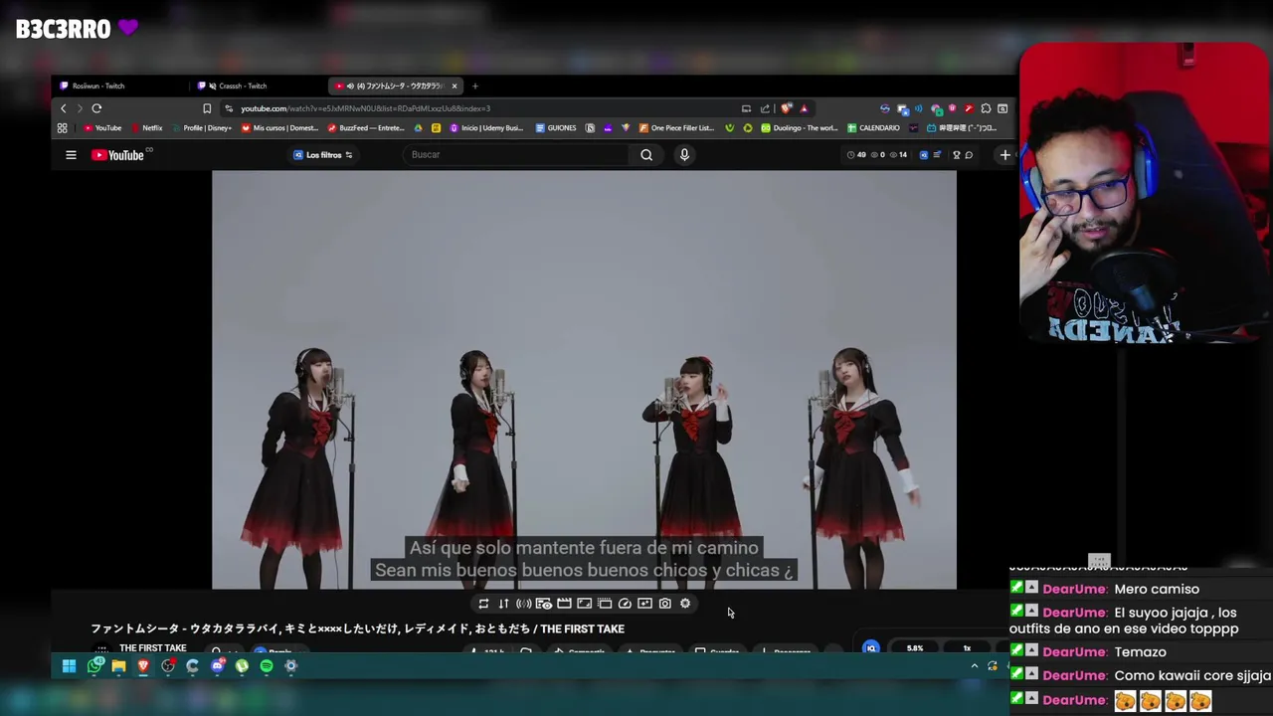
Task: Toggle loop in the video enhancer toolbar
Action: [483, 604]
